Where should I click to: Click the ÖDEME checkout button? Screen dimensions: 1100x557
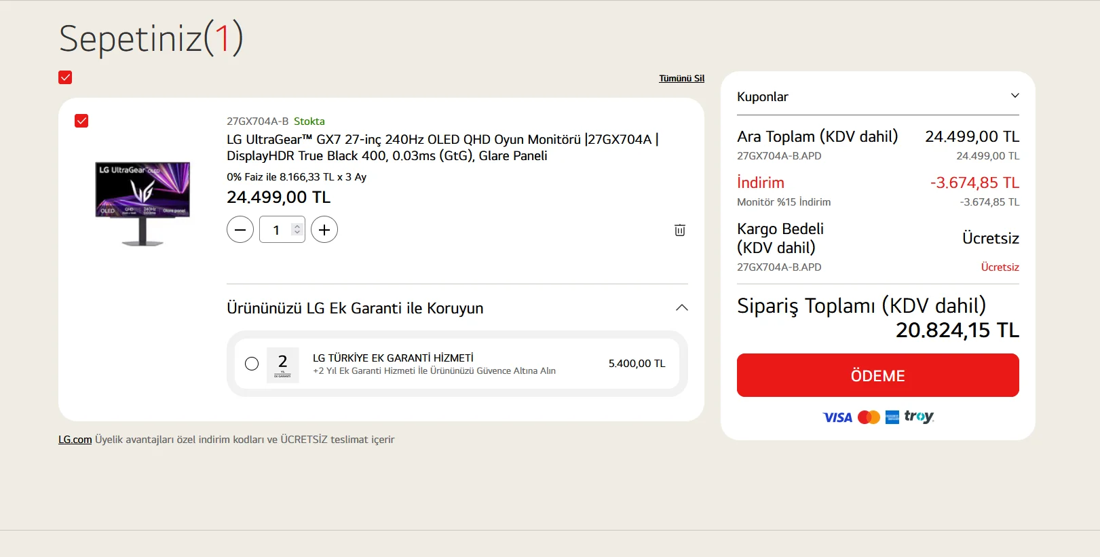pyautogui.click(x=878, y=375)
